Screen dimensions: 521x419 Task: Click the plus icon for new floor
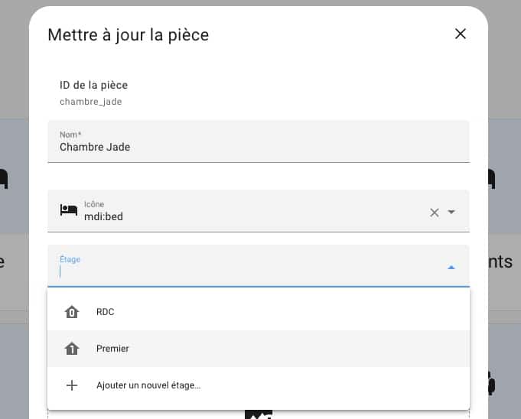coord(72,385)
